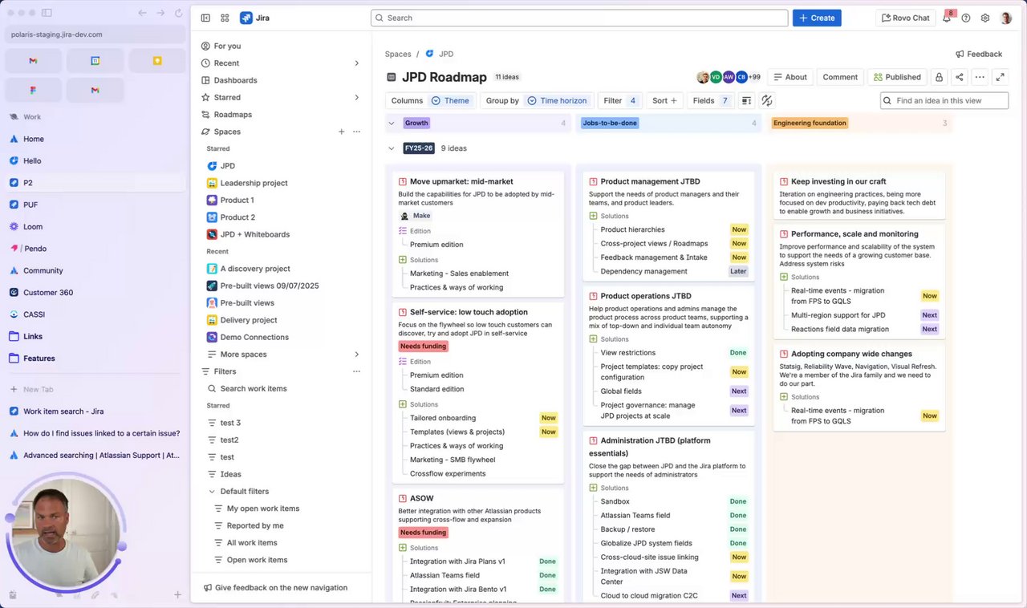Click the Published button

897,77
